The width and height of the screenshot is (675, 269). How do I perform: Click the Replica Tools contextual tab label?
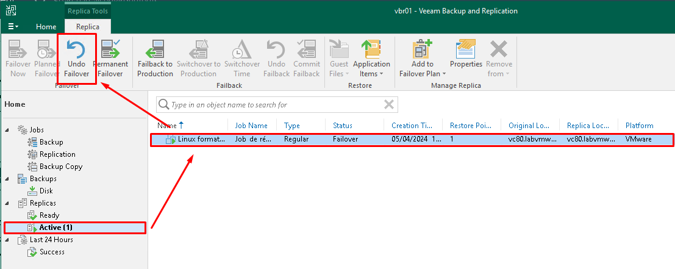88,11
